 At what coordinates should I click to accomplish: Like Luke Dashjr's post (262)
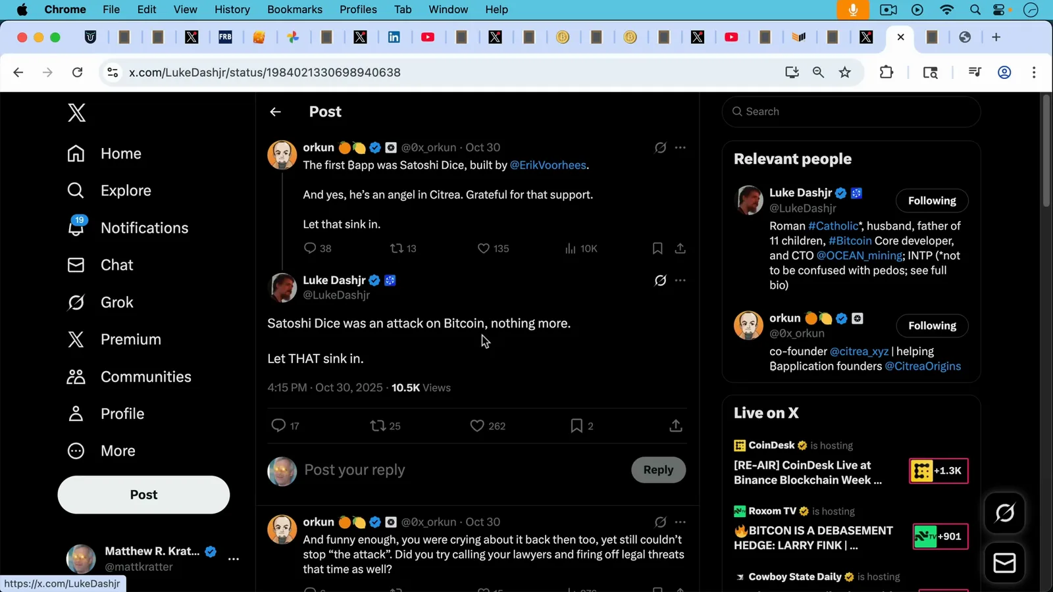pyautogui.click(x=488, y=426)
